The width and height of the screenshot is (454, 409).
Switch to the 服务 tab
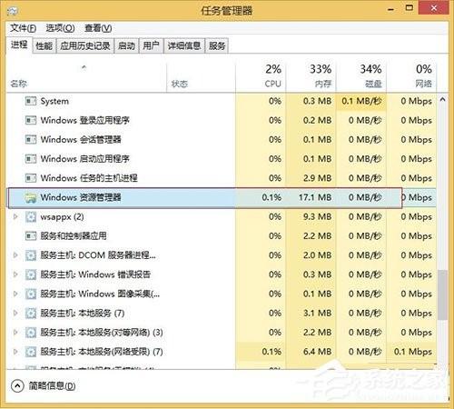[x=217, y=46]
